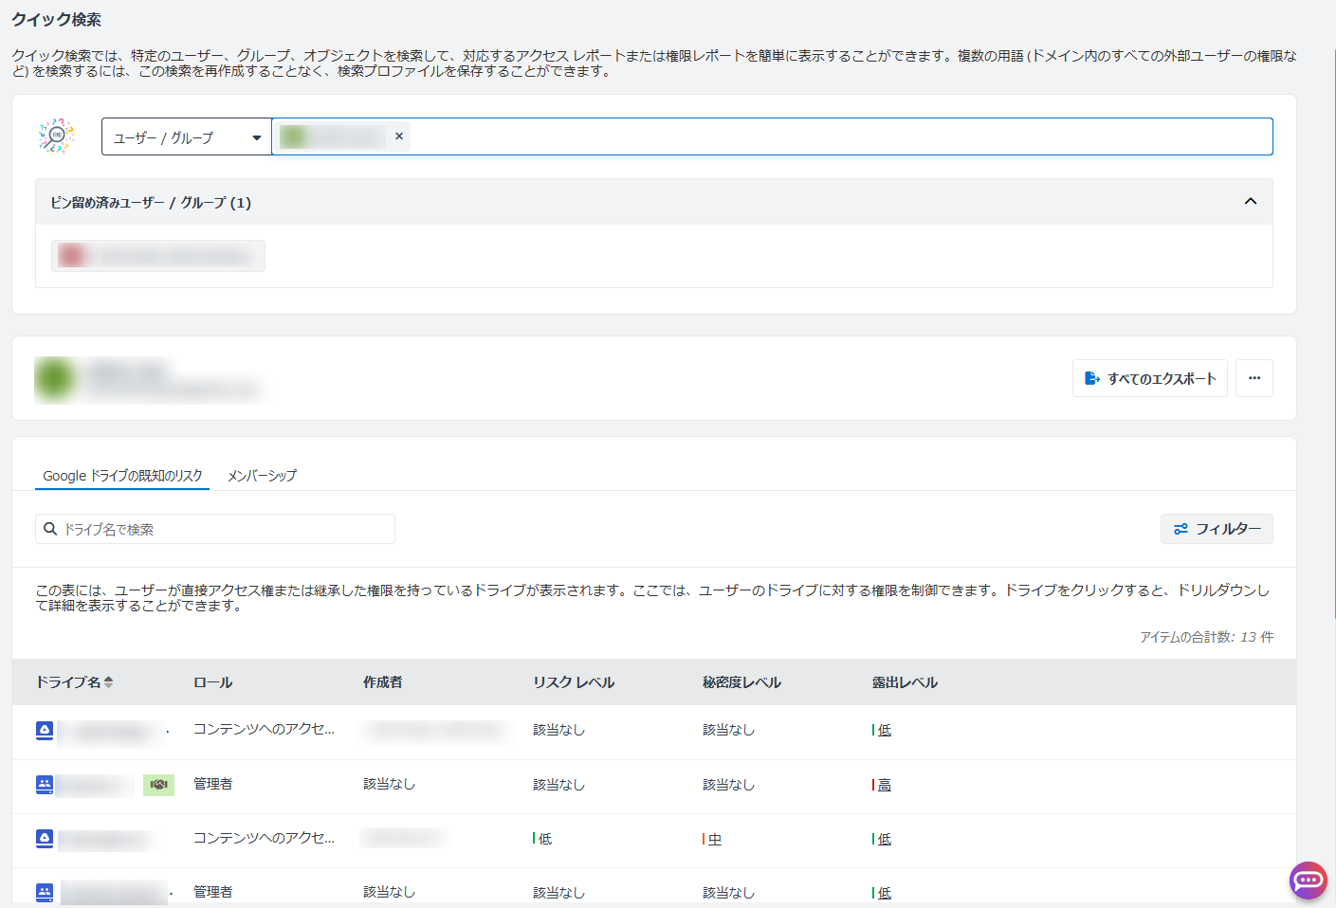
Task: Click the 作成者 column header
Action: pos(382,682)
